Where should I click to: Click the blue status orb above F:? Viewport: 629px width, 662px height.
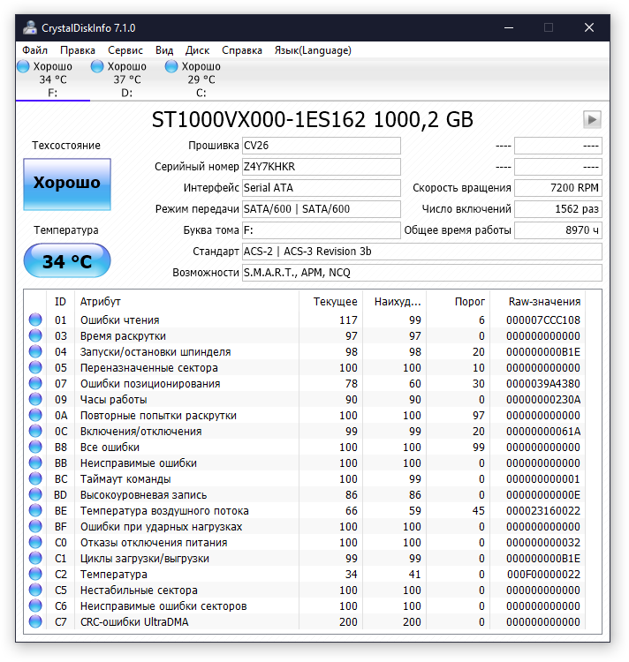point(23,66)
